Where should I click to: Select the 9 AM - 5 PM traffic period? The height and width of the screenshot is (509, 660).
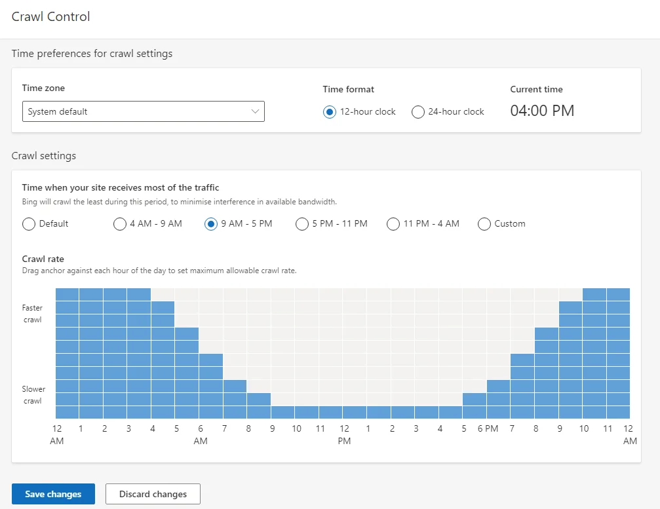click(210, 224)
